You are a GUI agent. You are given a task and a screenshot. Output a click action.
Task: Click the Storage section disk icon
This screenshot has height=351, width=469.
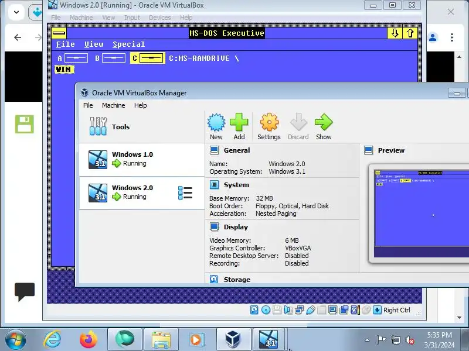click(x=214, y=279)
